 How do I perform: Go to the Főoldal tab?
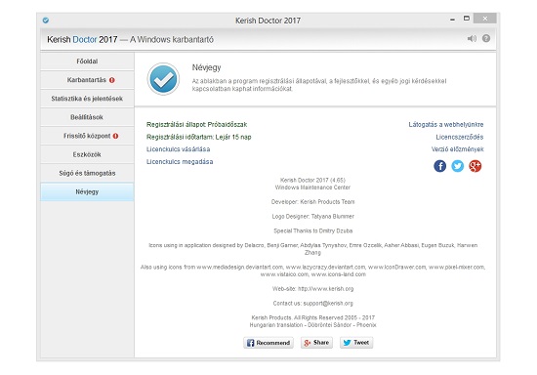(87, 62)
